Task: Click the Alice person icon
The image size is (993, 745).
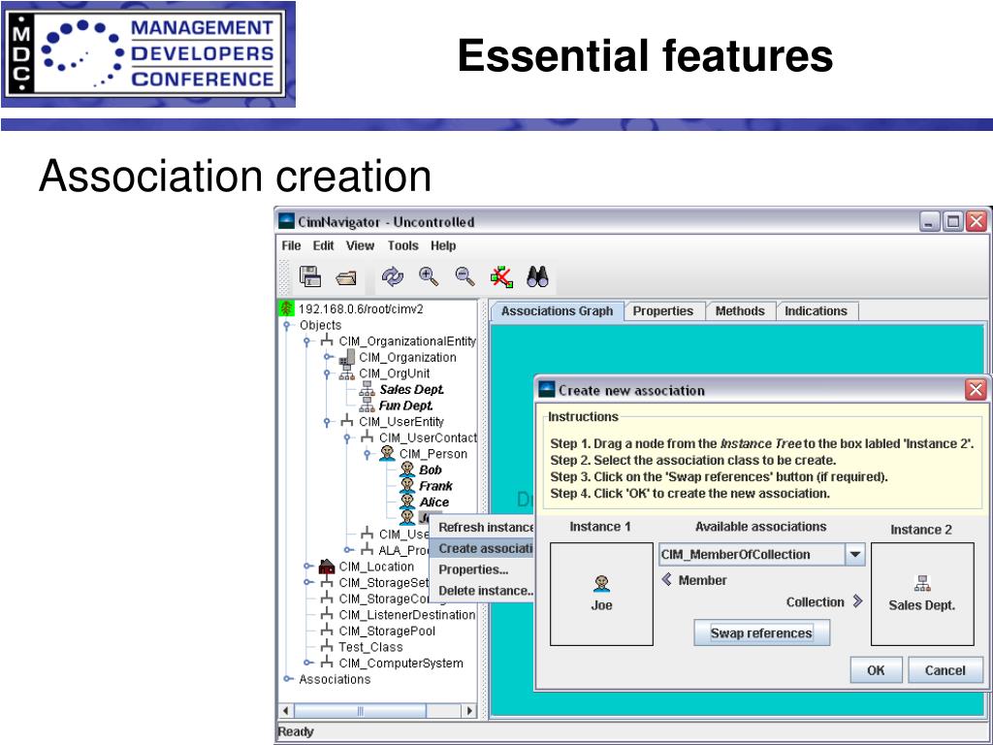Action: click(x=407, y=502)
